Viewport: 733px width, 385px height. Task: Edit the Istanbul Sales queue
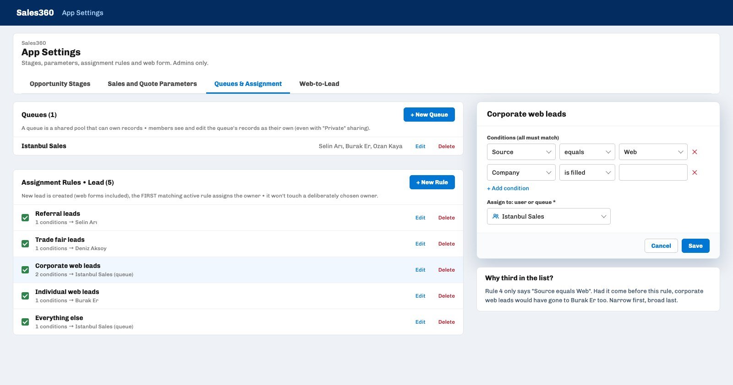[x=420, y=146]
